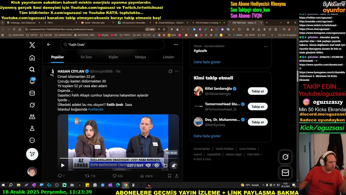Switch to the Popüler tab
This screenshot has width=346, height=195.
pyautogui.click(x=58, y=57)
